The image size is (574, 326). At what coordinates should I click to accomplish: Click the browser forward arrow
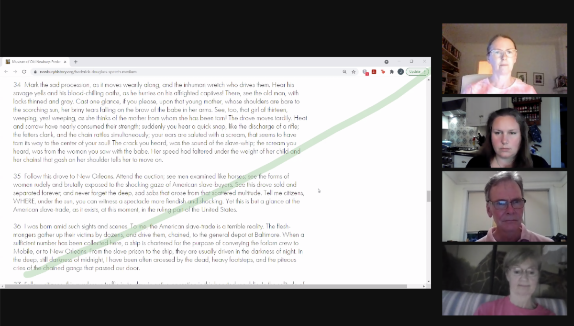click(15, 72)
